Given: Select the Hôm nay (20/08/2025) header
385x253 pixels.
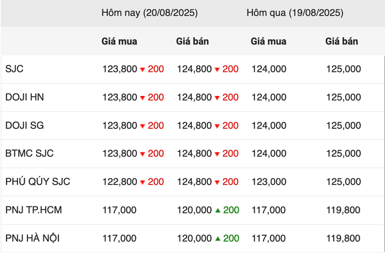Looking at the screenshot, I should point(150,13).
